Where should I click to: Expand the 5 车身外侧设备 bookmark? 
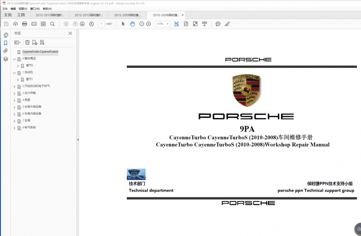14,108
